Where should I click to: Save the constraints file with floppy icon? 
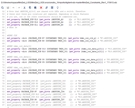point(8,8)
